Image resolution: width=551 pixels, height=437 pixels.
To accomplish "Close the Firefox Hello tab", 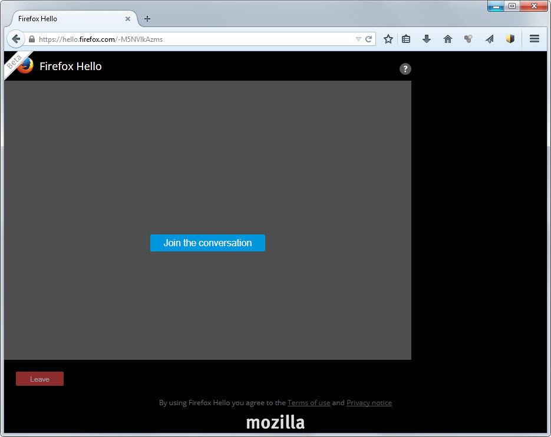I will pyautogui.click(x=128, y=19).
